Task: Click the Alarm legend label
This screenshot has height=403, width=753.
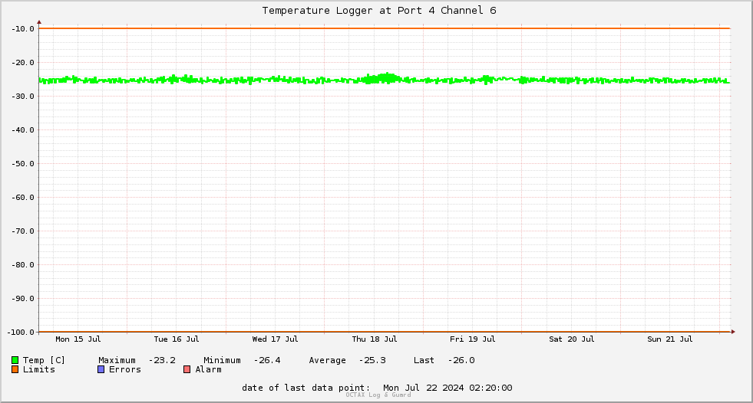Action: 209,369
